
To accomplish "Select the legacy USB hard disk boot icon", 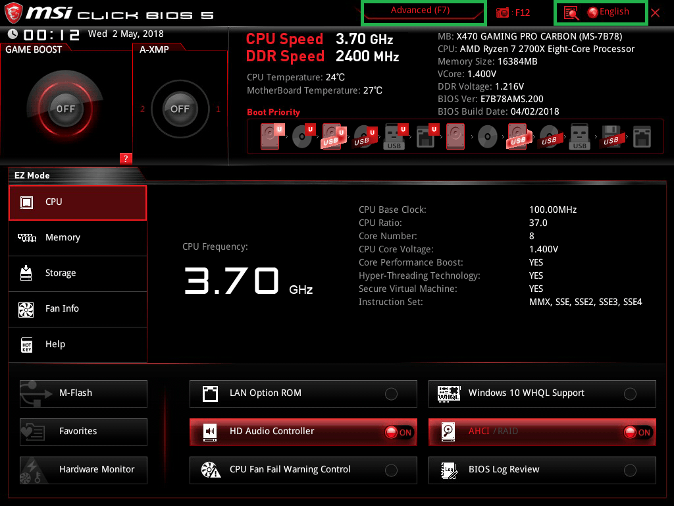I will click(519, 136).
